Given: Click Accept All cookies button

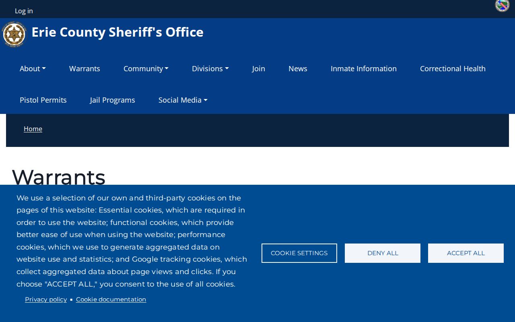Looking at the screenshot, I should pyautogui.click(x=466, y=253).
